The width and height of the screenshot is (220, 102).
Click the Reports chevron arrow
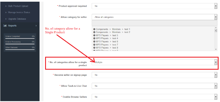point(36,26)
